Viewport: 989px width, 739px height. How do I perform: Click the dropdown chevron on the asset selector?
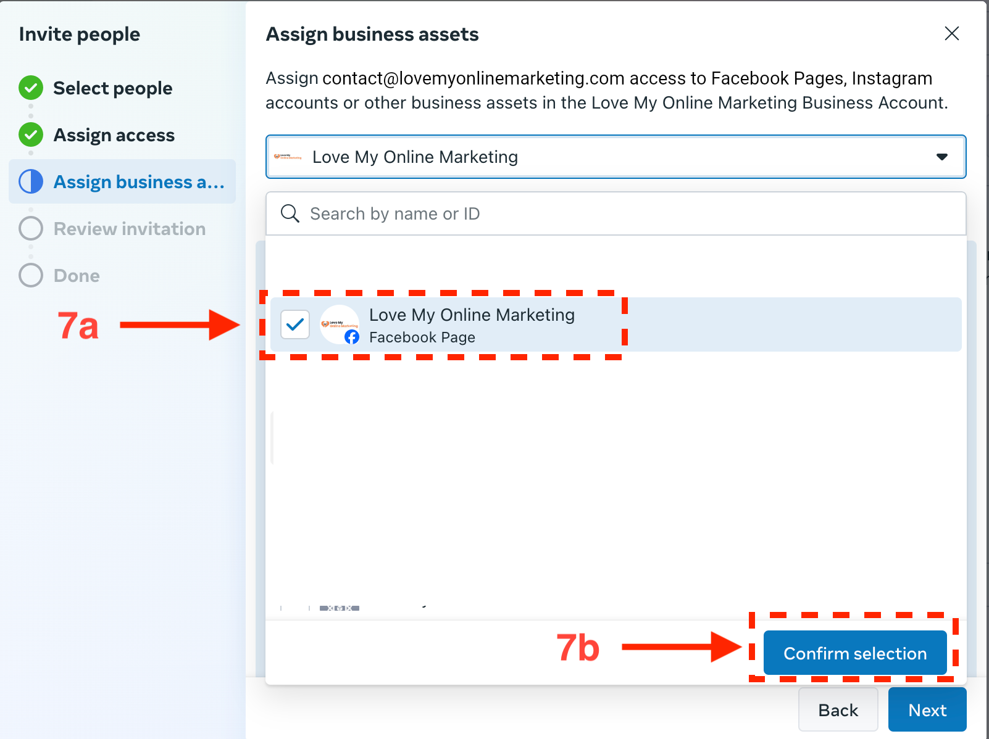(x=941, y=157)
